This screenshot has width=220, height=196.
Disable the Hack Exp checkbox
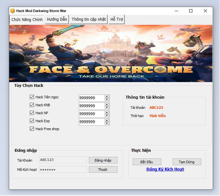click(x=32, y=121)
